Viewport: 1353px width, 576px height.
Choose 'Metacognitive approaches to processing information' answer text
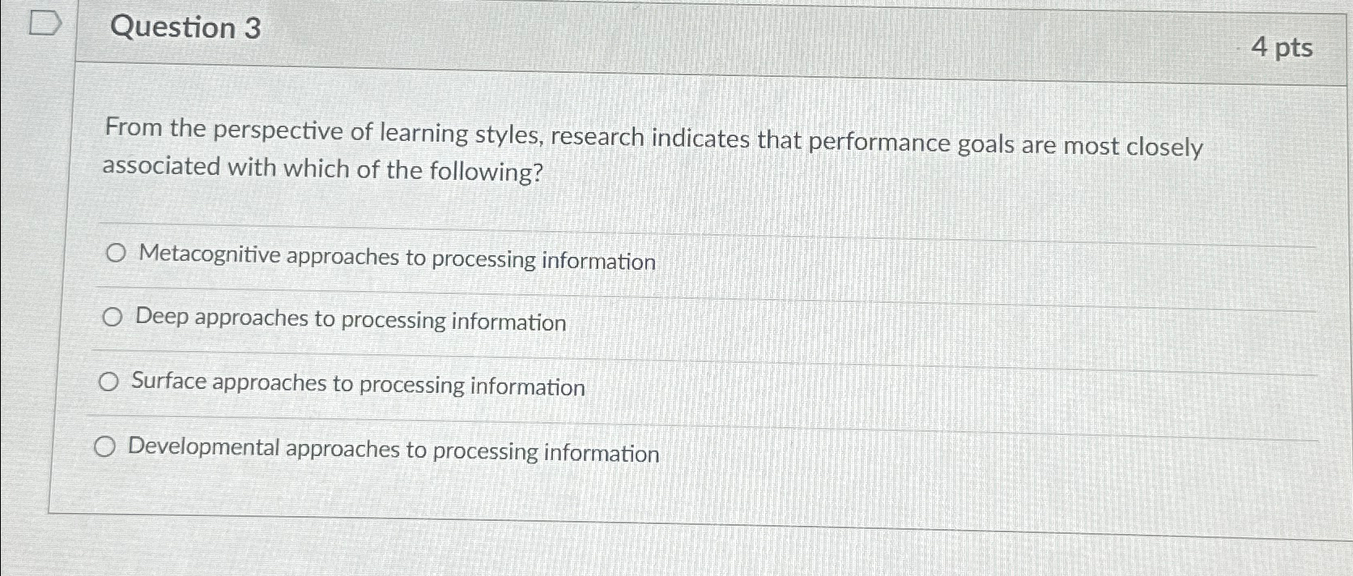coord(397,259)
